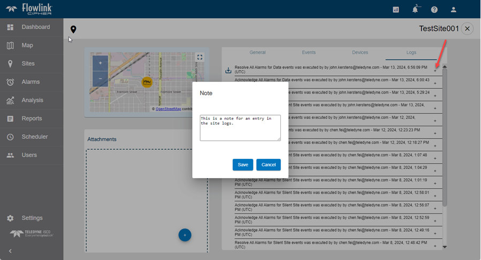The image size is (481, 260).
Task: Click inside the note text area
Action: (x=240, y=128)
